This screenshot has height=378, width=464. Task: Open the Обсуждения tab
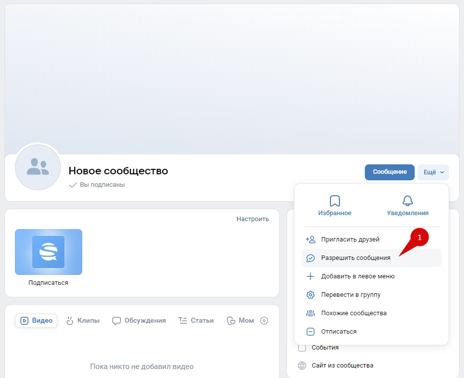click(139, 321)
